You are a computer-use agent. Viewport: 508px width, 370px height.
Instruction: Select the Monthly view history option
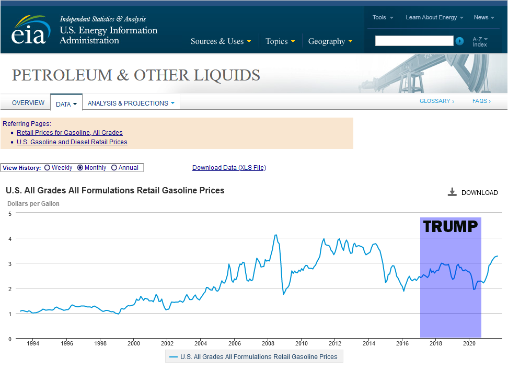pyautogui.click(x=80, y=168)
